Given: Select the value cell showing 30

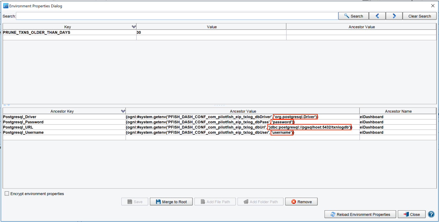Looking at the screenshot, I should 211,32.
